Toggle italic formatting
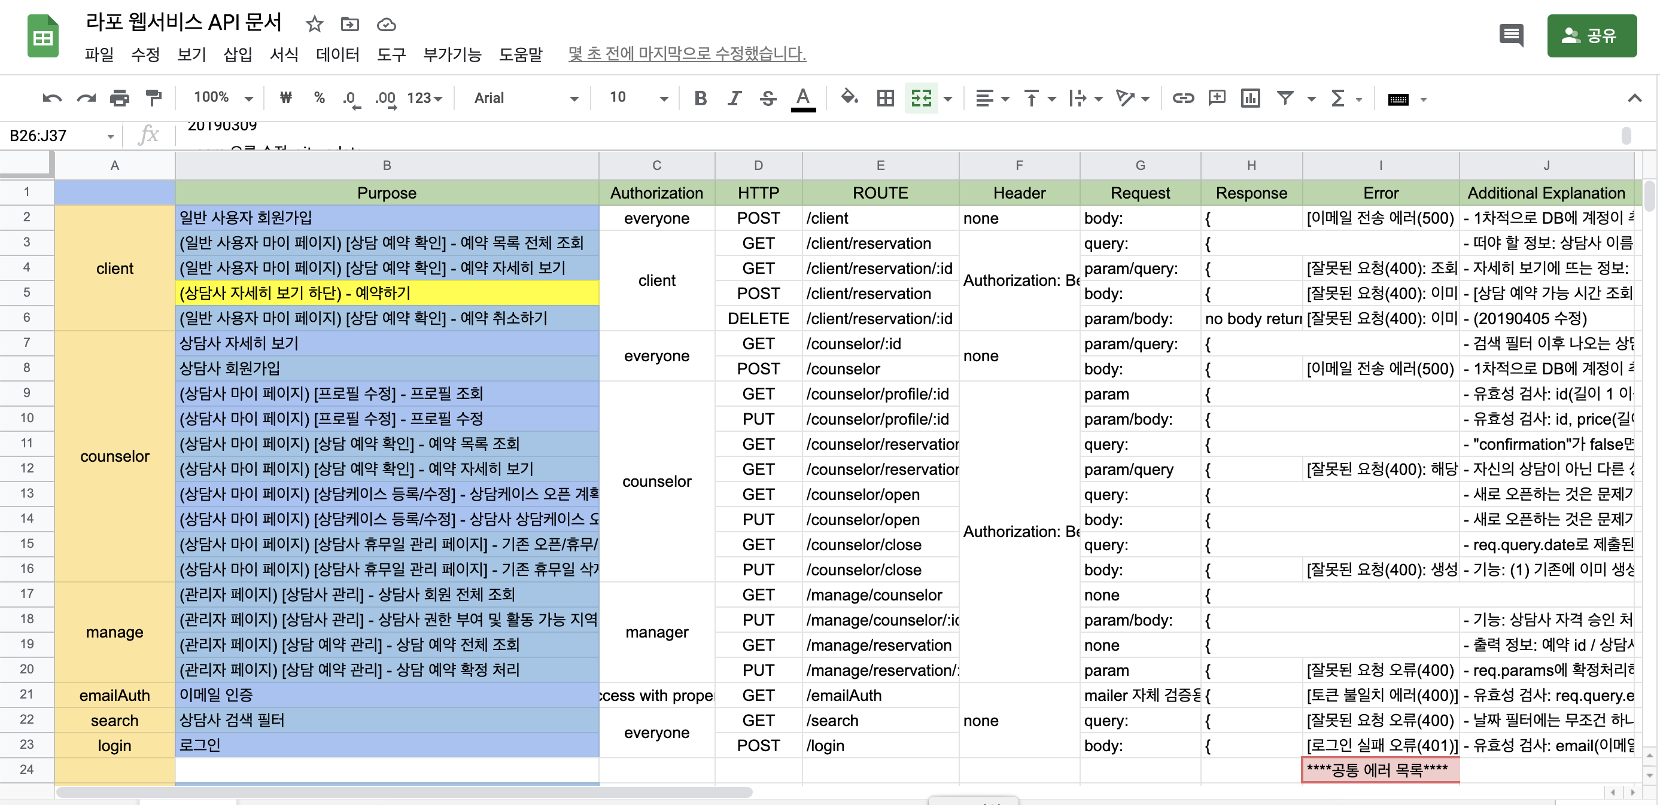The image size is (1660, 805). pos(734,98)
